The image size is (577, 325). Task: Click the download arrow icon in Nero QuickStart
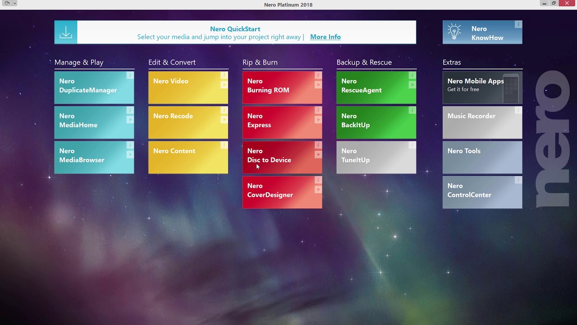(x=66, y=32)
